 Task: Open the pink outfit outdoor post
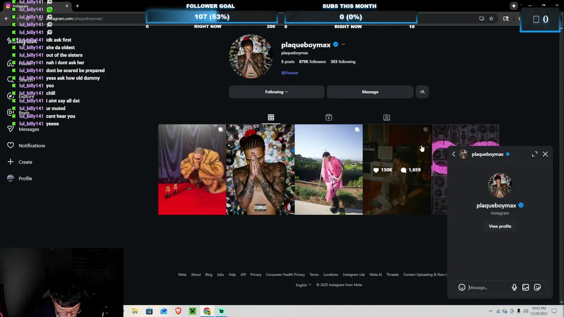click(x=329, y=170)
